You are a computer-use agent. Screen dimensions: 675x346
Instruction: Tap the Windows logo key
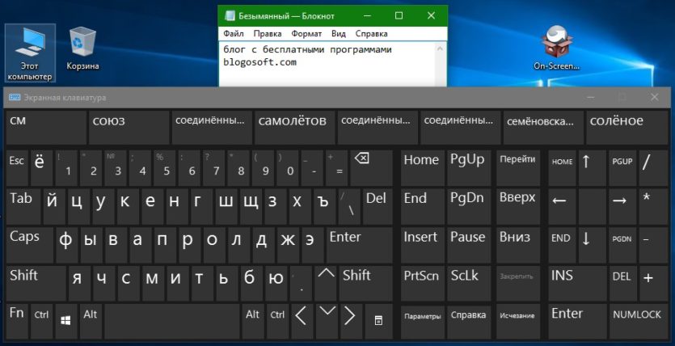point(65,322)
